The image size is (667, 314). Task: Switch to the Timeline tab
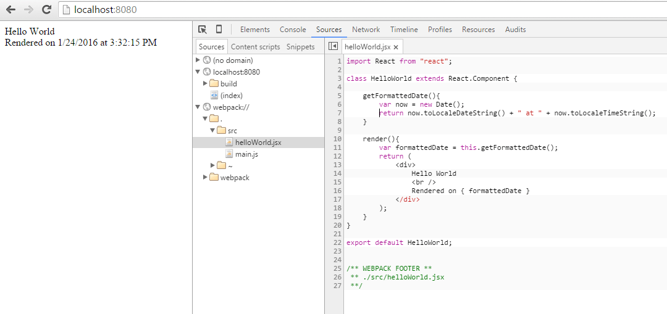click(404, 30)
